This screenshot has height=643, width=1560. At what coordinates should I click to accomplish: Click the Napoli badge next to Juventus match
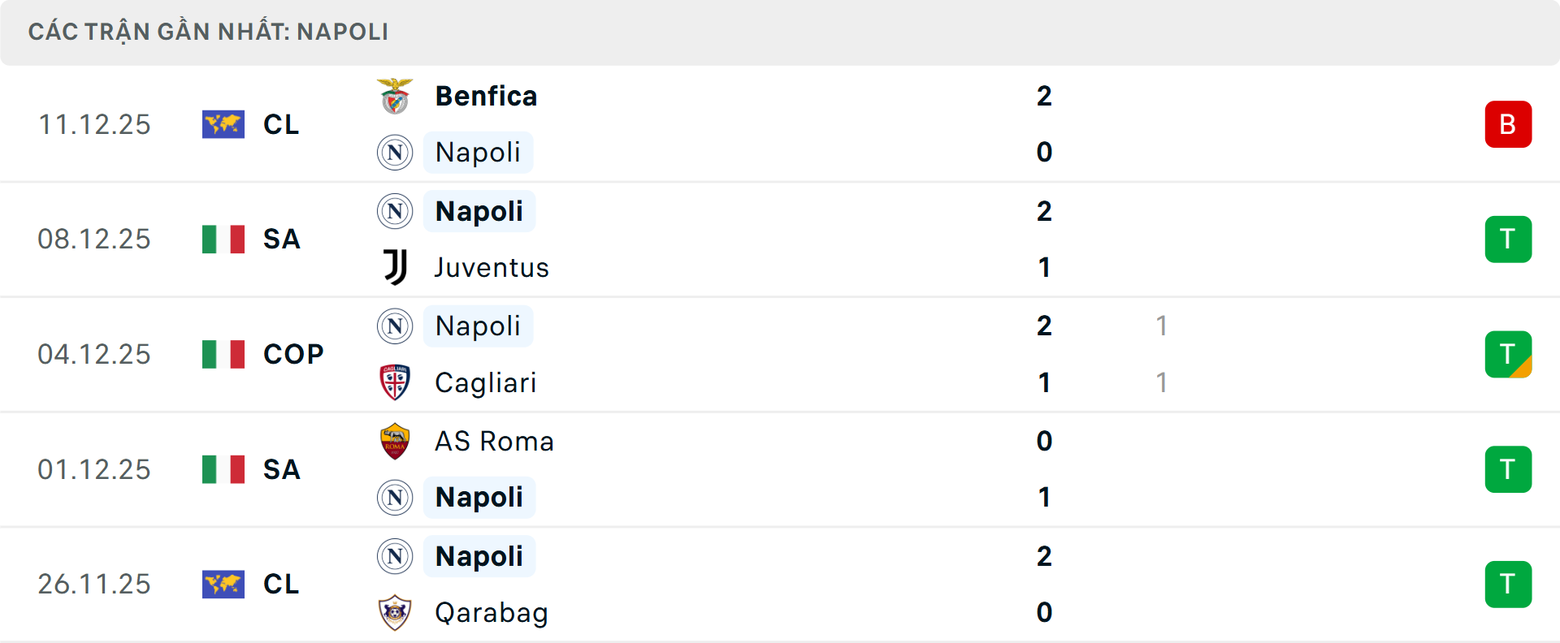tap(395, 211)
